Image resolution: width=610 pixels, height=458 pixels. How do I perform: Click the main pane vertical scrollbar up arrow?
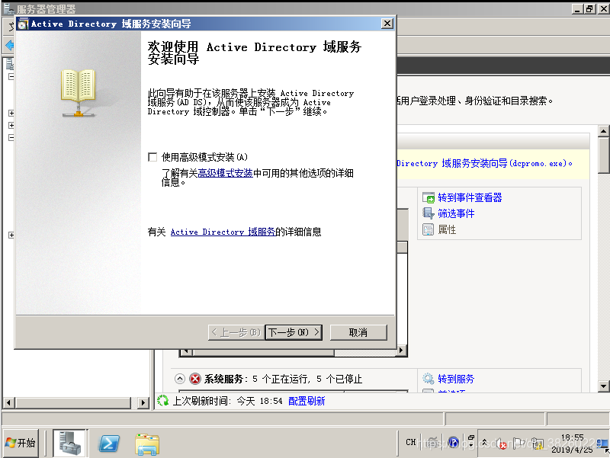[x=603, y=131]
